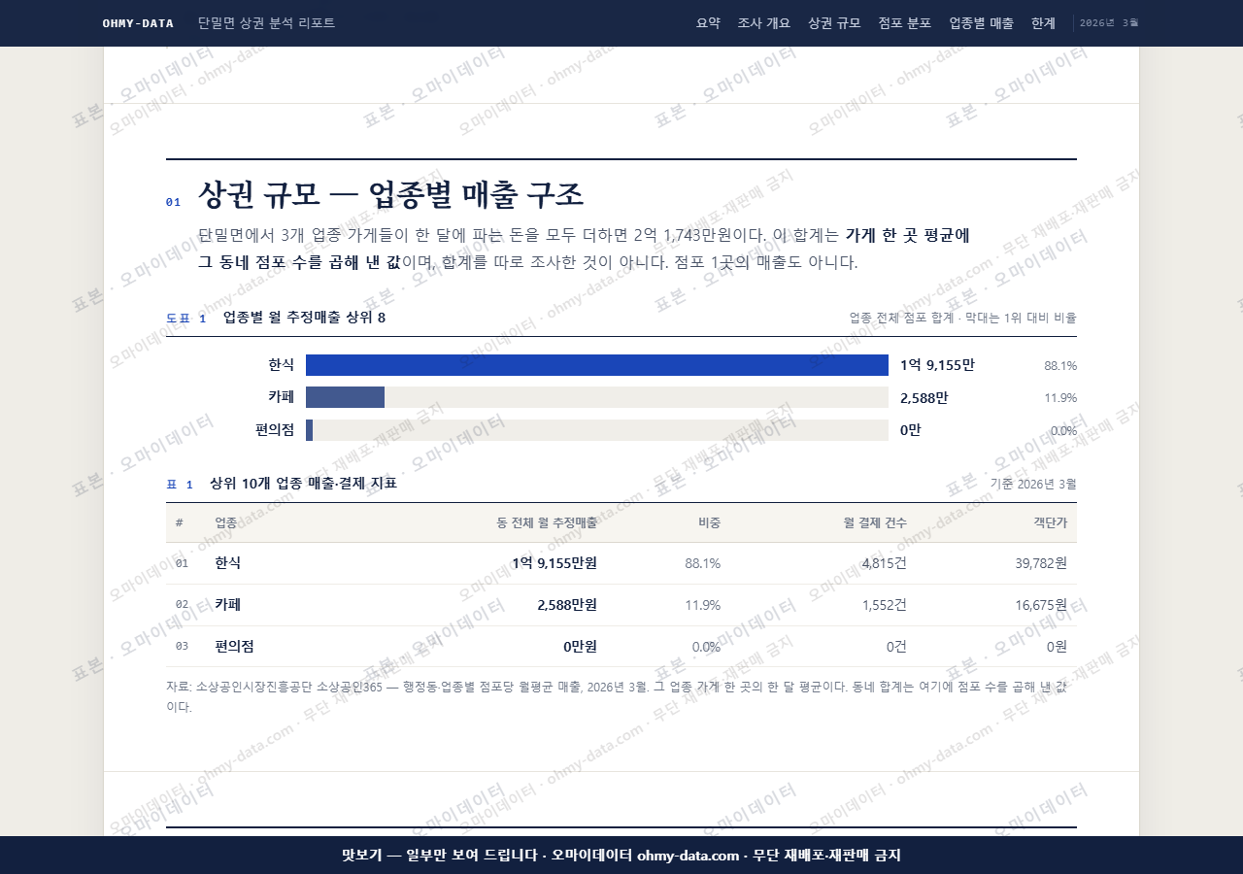Navigate to the 업종별 매출 section
The width and height of the screenshot is (1243, 874).
coord(981,23)
